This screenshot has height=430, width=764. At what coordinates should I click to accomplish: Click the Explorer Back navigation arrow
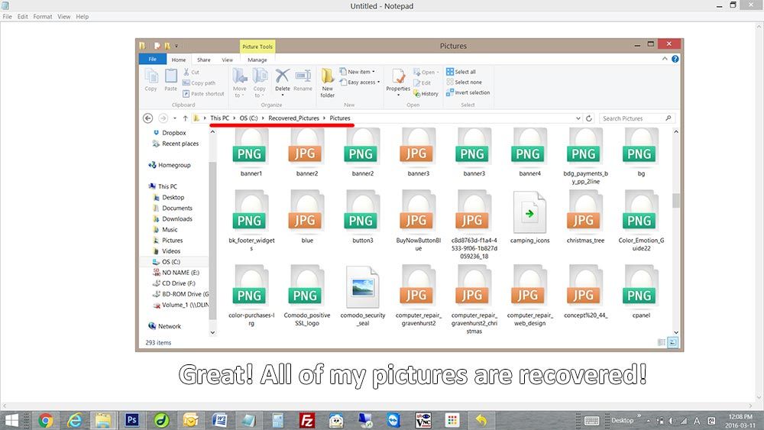tap(147, 118)
